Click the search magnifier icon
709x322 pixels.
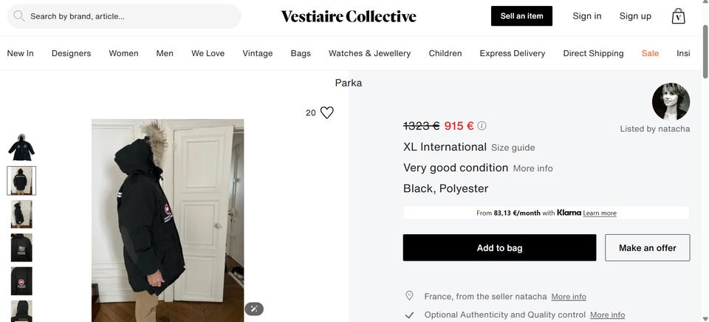tap(19, 16)
